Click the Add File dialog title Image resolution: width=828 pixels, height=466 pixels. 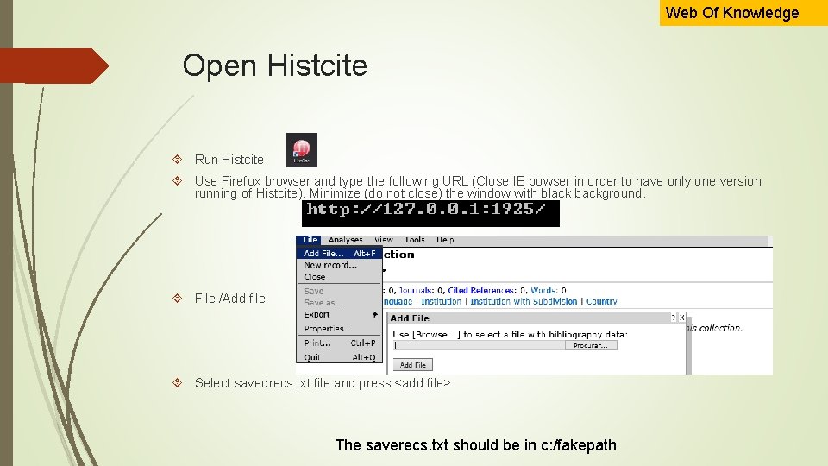[410, 318]
